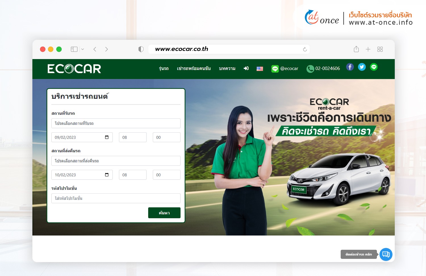The image size is (426, 276).
Task: Open the Twitter icon in header
Action: (362, 67)
